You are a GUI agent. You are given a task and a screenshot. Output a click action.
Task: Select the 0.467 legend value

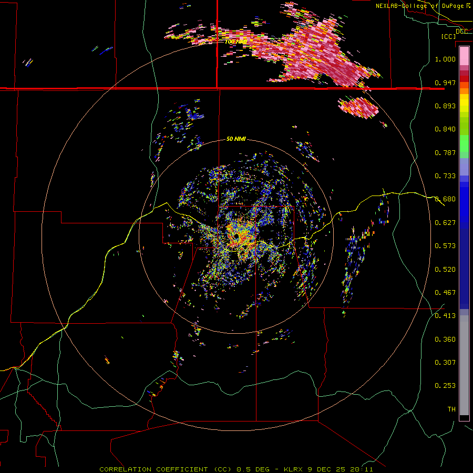pos(445,293)
